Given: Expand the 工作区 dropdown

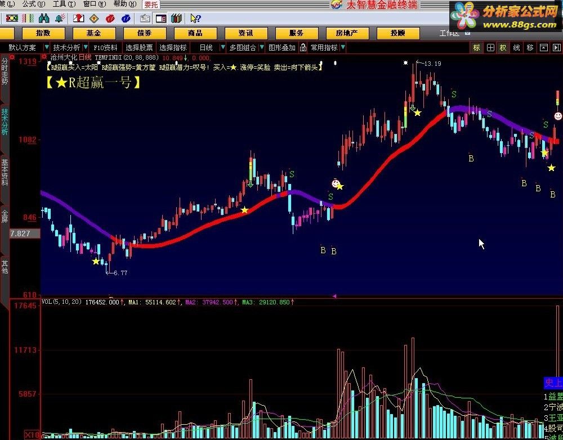Looking at the screenshot, I should 467,33.
